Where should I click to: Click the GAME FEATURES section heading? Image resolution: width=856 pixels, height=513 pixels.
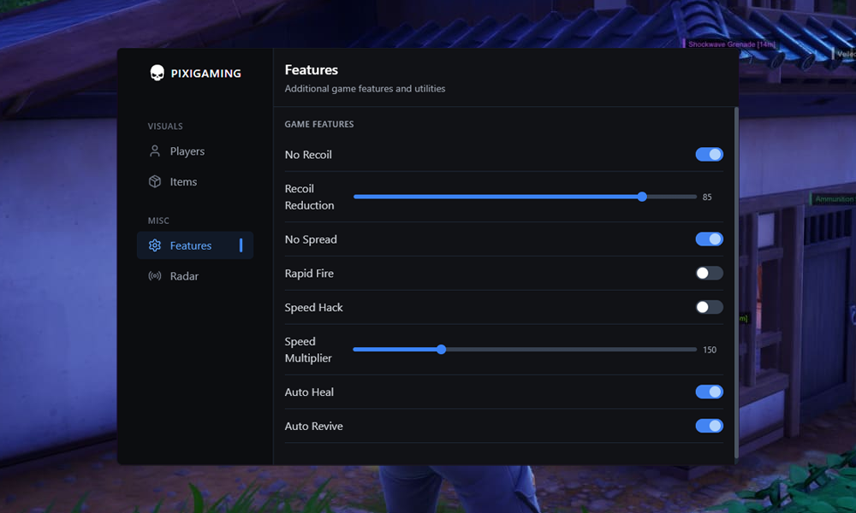point(318,124)
